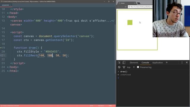Click the green square drawn on the canvas
The height and width of the screenshot is (107, 190).
[130, 23]
